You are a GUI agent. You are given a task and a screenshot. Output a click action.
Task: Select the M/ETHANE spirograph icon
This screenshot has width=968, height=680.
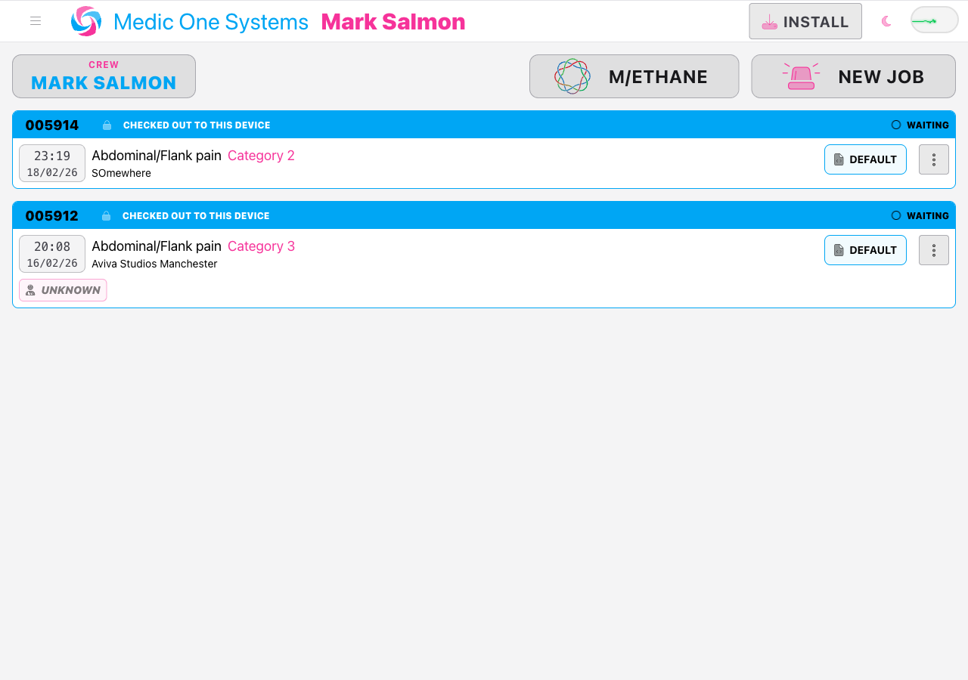[572, 76]
